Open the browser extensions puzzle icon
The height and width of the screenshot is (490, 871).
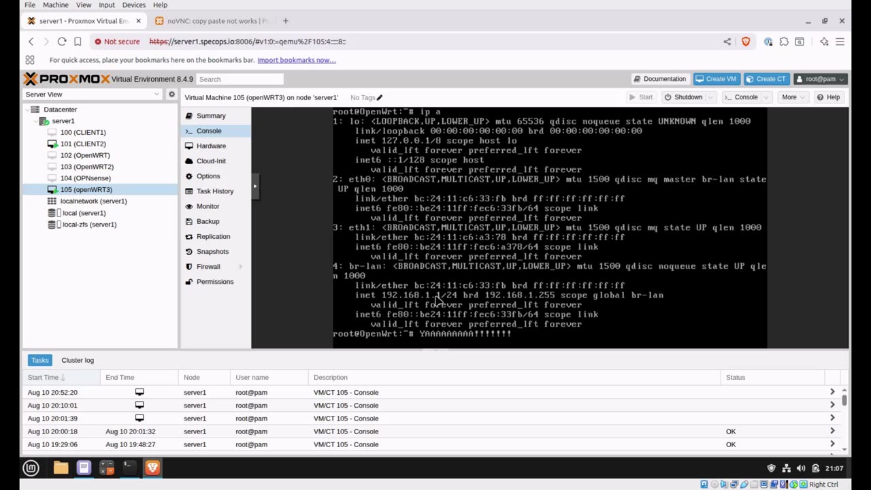point(784,42)
